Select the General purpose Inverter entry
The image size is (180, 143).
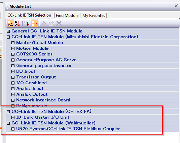44,66
